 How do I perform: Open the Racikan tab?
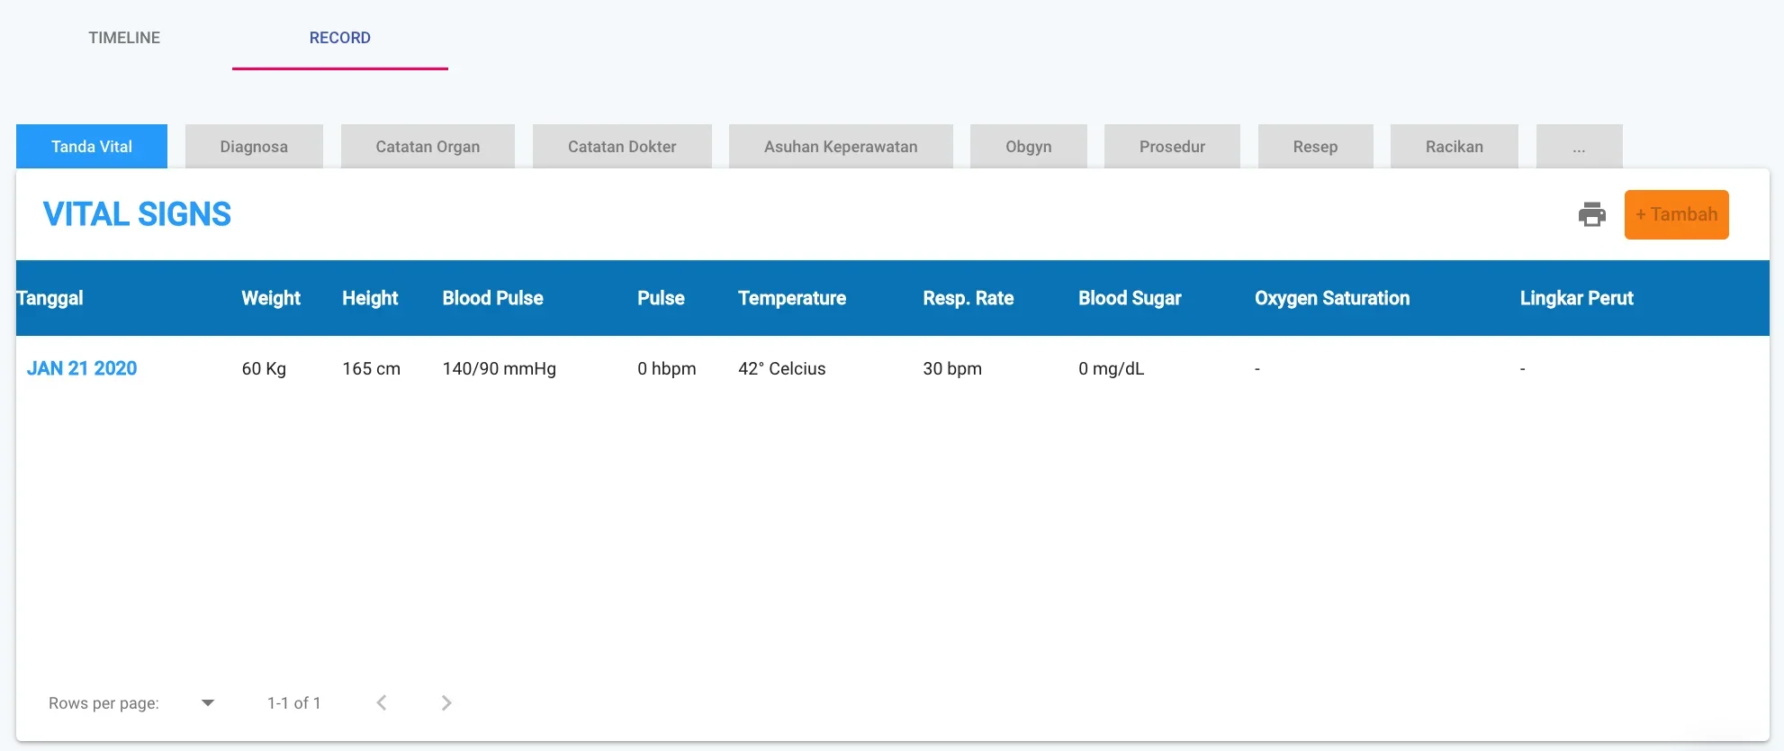tap(1455, 146)
